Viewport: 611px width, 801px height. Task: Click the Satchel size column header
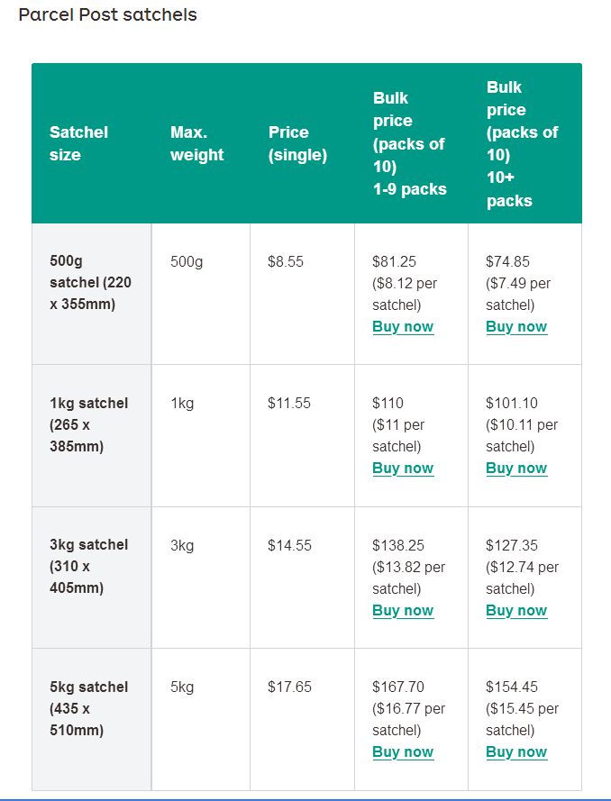[x=78, y=143]
